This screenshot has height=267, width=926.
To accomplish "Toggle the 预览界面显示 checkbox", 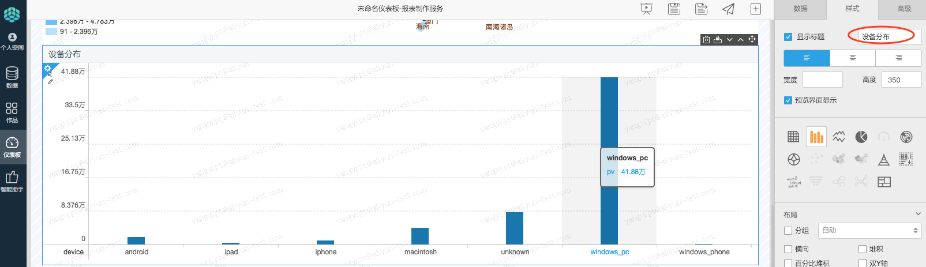I will pos(788,100).
